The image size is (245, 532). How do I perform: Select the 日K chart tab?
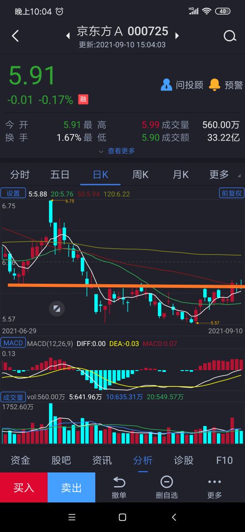(x=101, y=175)
